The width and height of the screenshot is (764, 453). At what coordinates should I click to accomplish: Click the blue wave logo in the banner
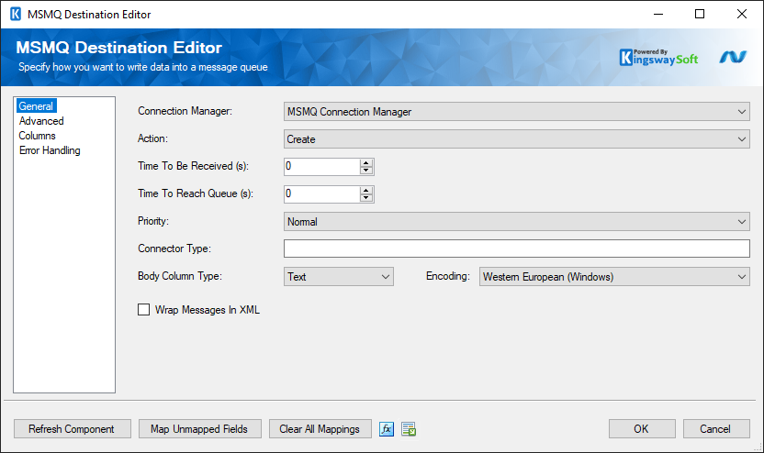(x=733, y=57)
